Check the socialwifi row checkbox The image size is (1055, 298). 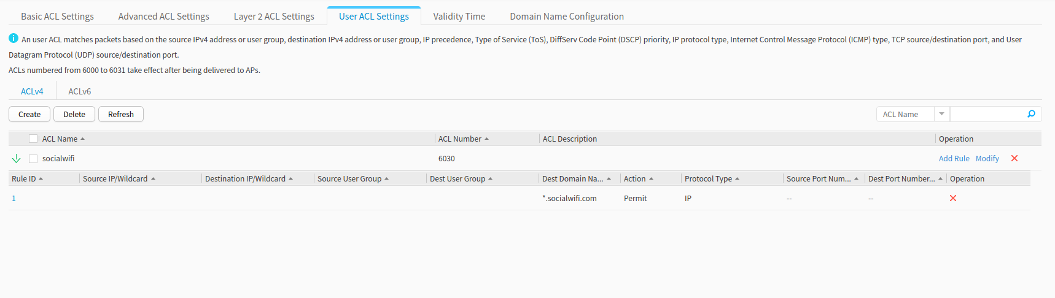33,159
